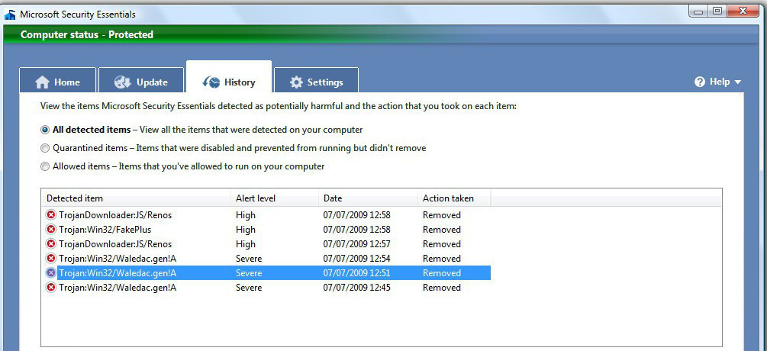The image size is (767, 351).
Task: Select the Allowed items radio button
Action: point(45,166)
